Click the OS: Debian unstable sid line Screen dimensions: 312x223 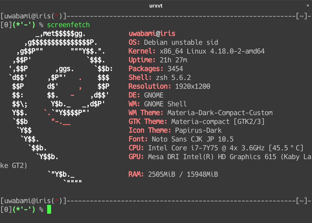[x=173, y=42]
